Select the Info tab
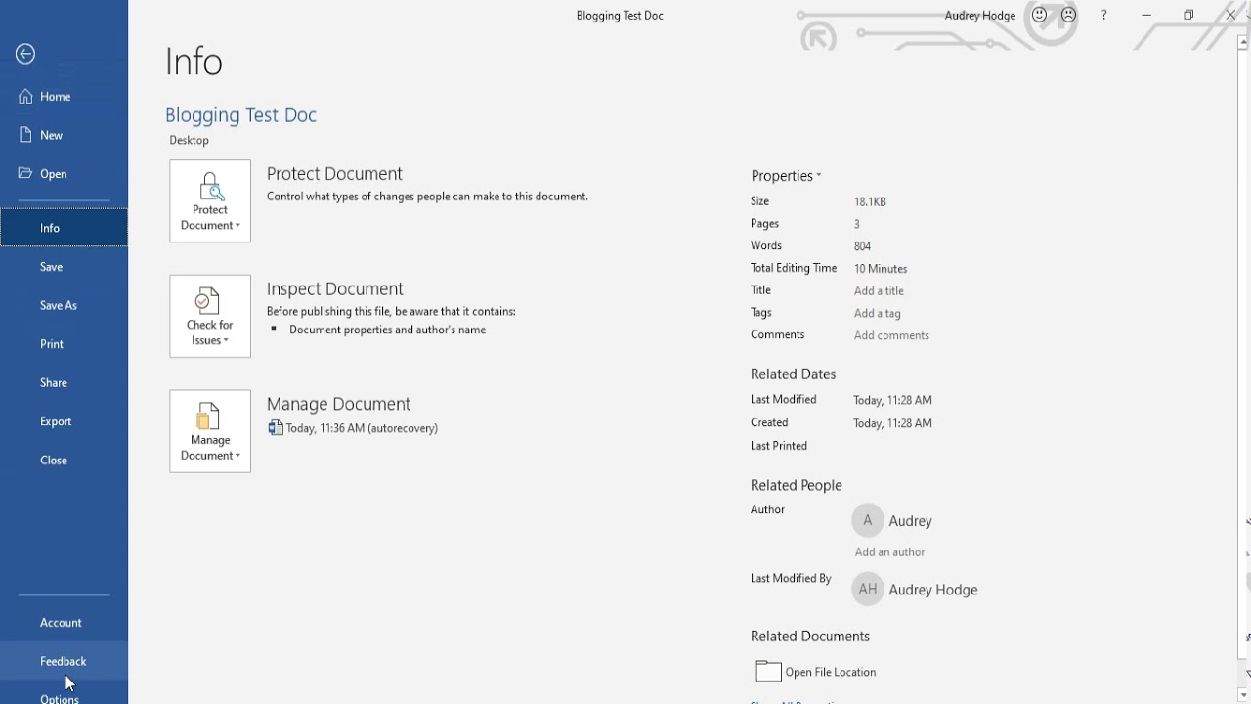1251x704 pixels. (x=64, y=228)
